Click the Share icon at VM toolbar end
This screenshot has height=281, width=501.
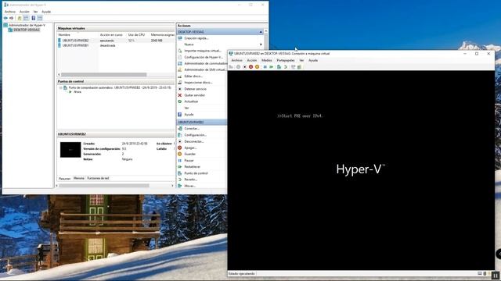tap(299, 67)
